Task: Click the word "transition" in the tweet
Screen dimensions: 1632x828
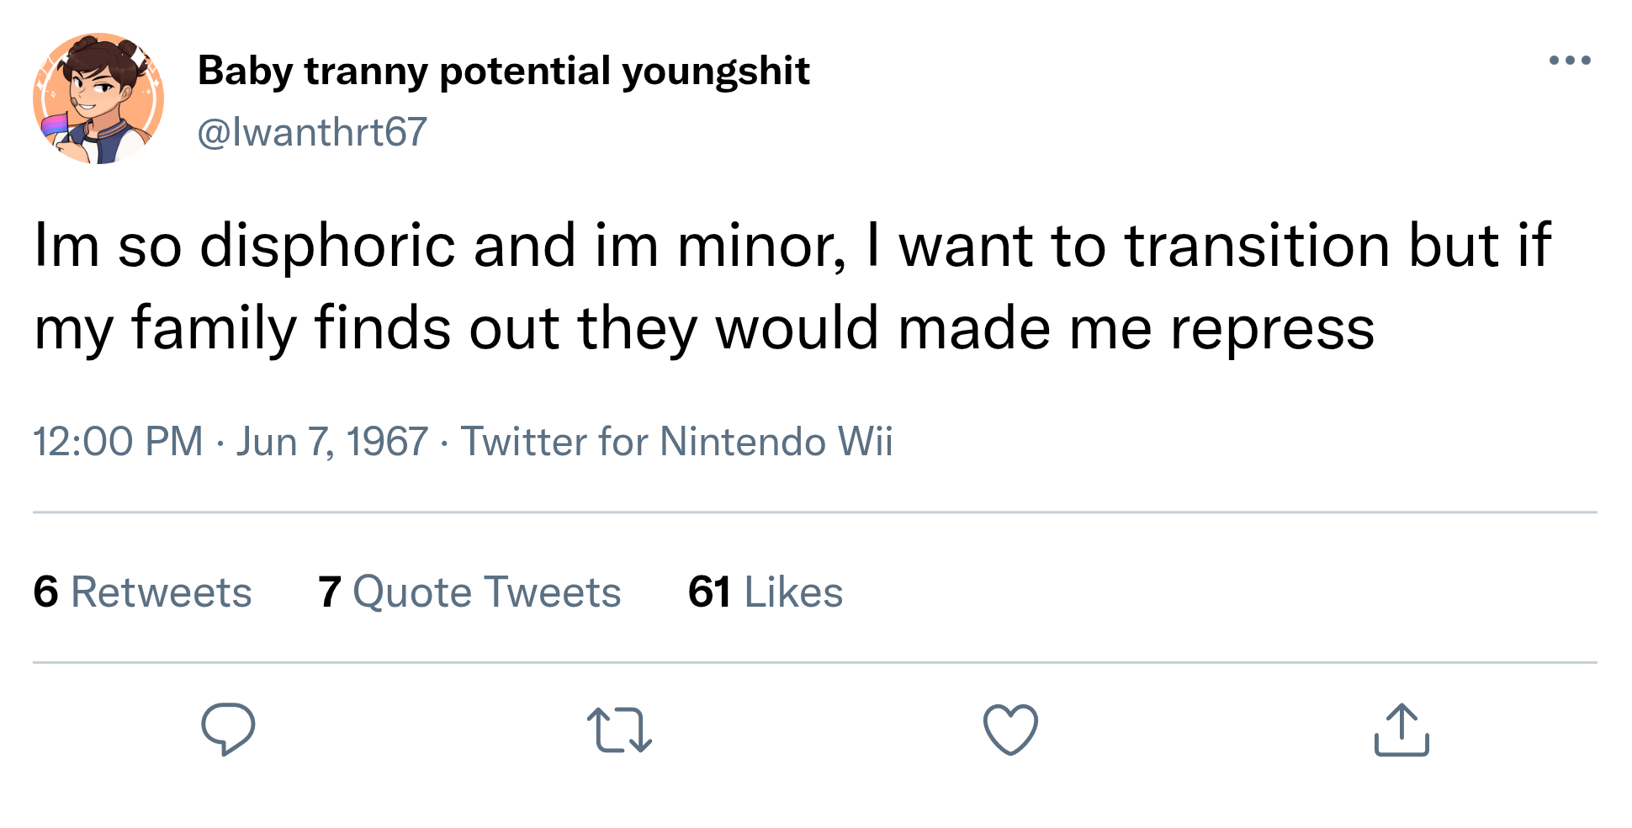Action: tap(1258, 246)
